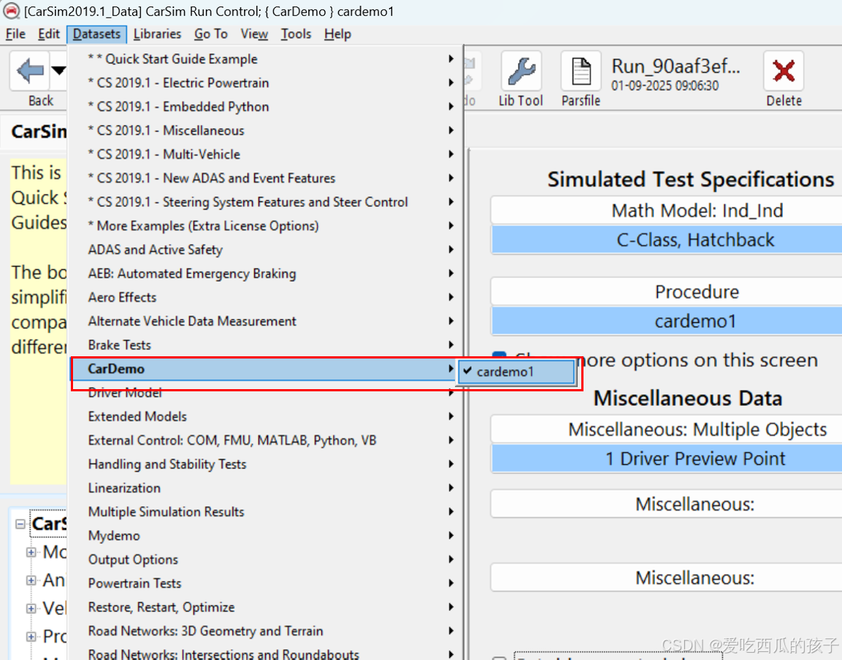
Task: Open CS 2019.1 - Embedded Python submenu
Action: (264, 107)
